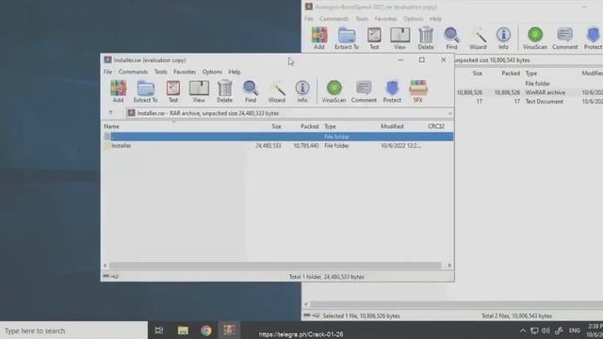
Task: Show hidden system tray icons chevron
Action: tap(523, 331)
